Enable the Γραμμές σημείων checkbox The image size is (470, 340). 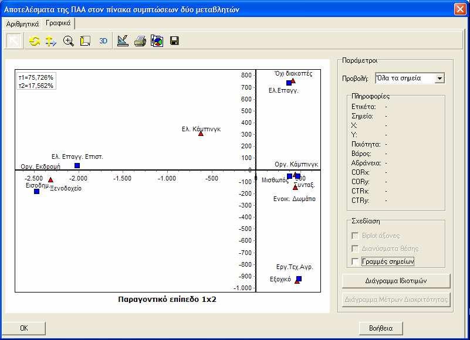pos(355,261)
